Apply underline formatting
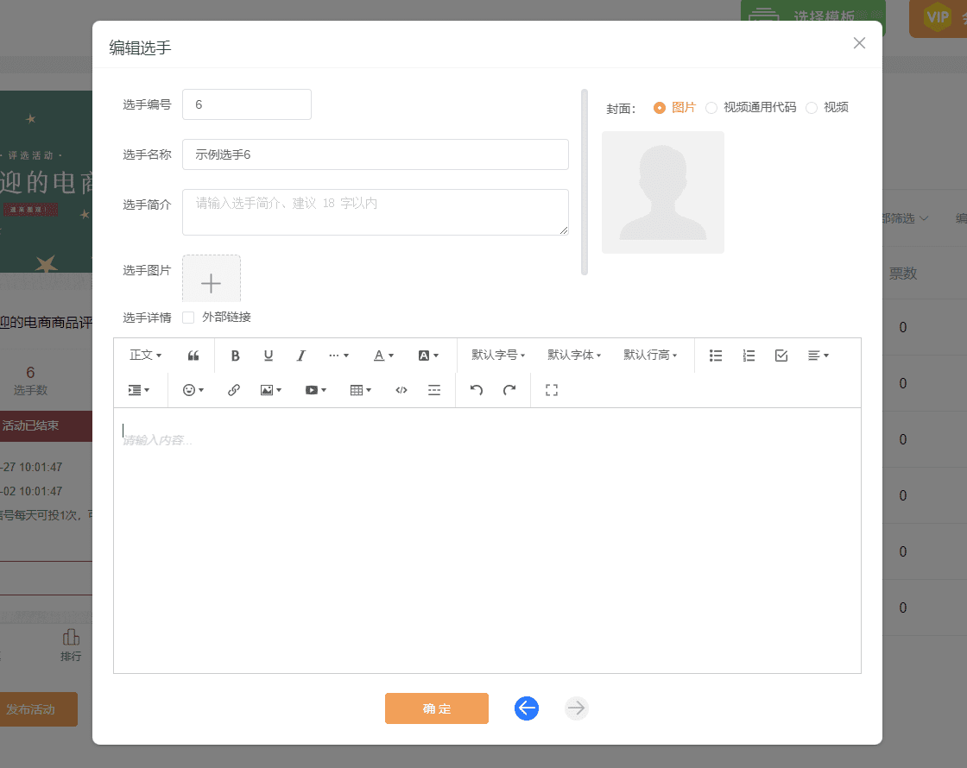Image resolution: width=967 pixels, height=768 pixels. tap(268, 355)
